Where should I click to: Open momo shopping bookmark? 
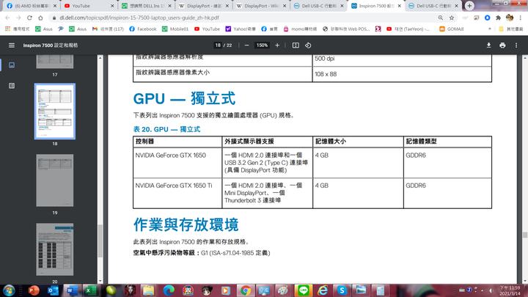(300, 29)
